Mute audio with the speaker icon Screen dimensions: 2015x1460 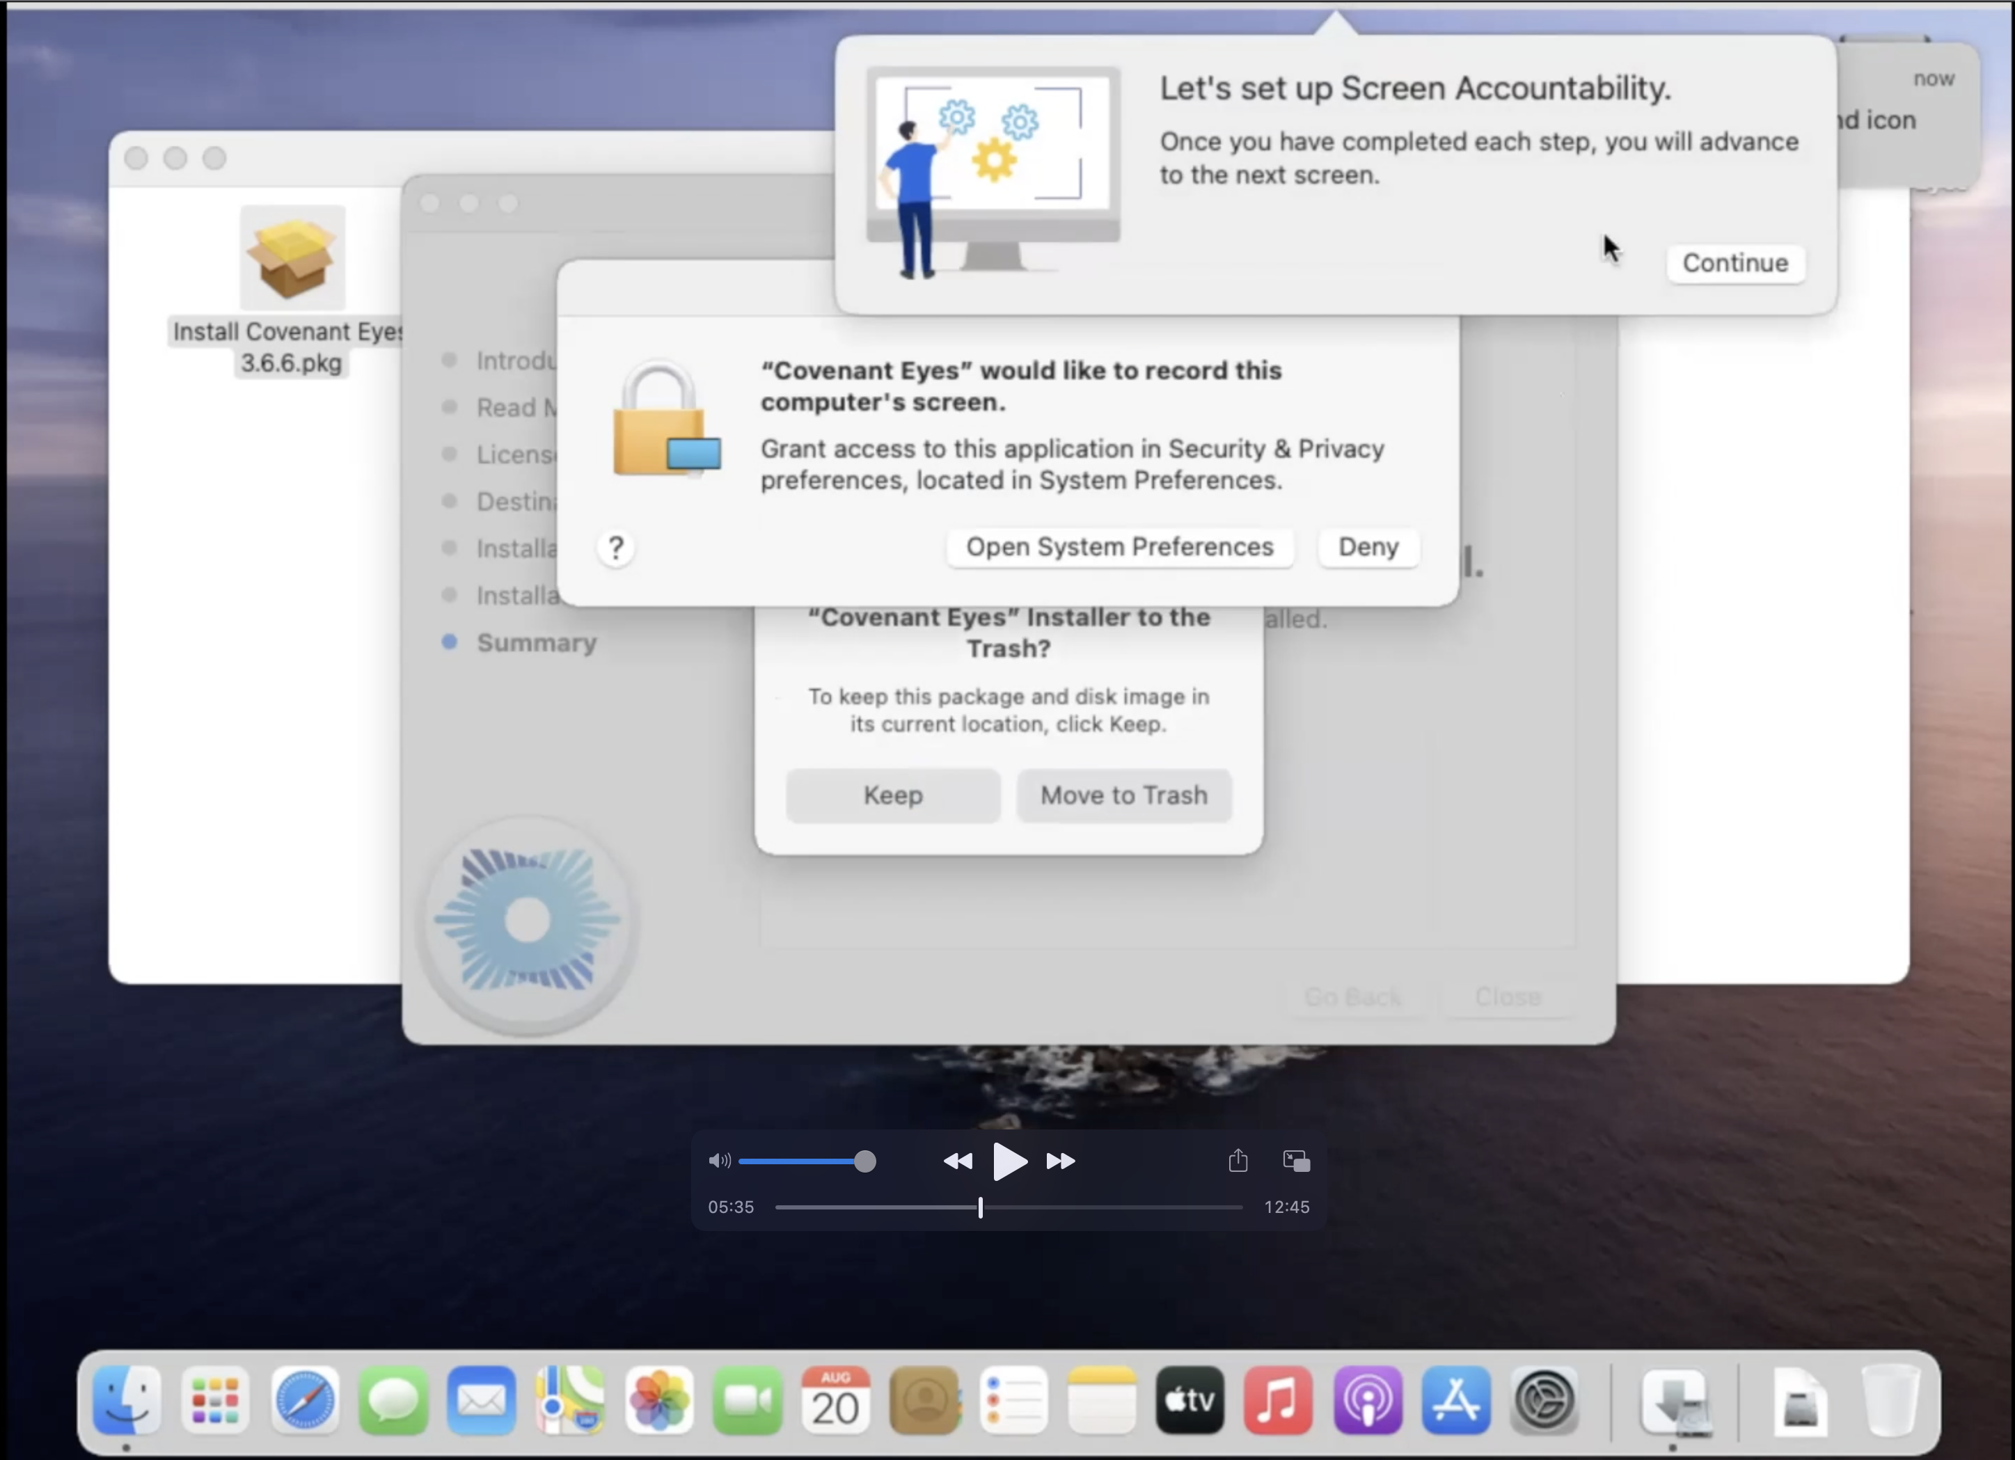719,1161
